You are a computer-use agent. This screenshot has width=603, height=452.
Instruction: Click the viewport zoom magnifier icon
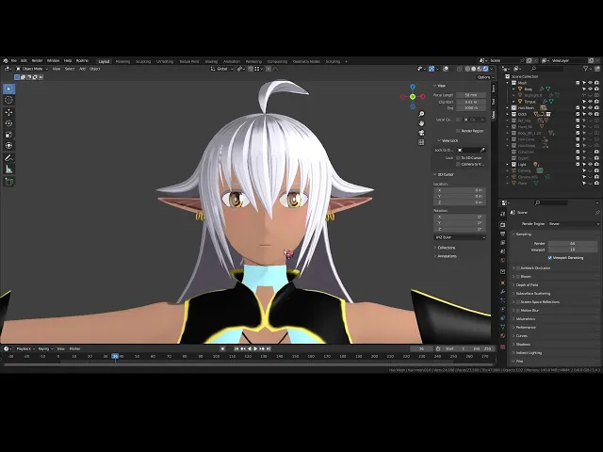[x=421, y=114]
